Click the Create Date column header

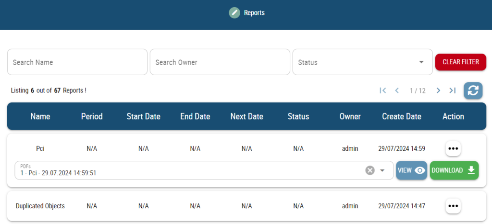401,116
